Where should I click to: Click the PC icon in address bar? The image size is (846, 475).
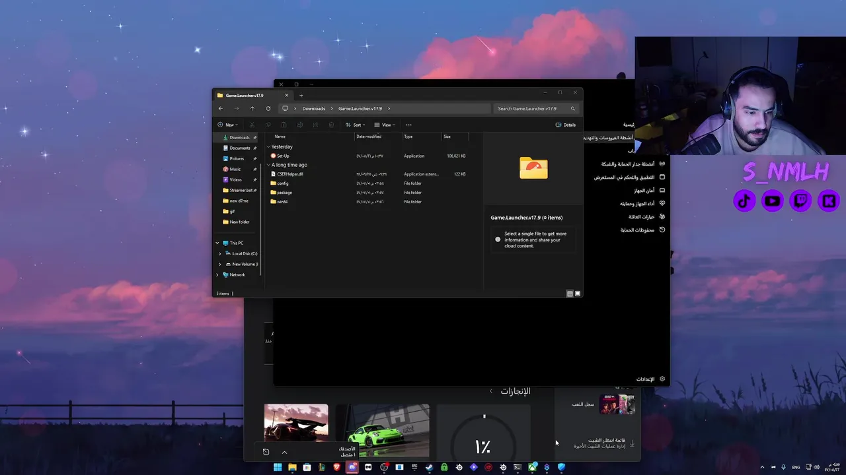(285, 108)
